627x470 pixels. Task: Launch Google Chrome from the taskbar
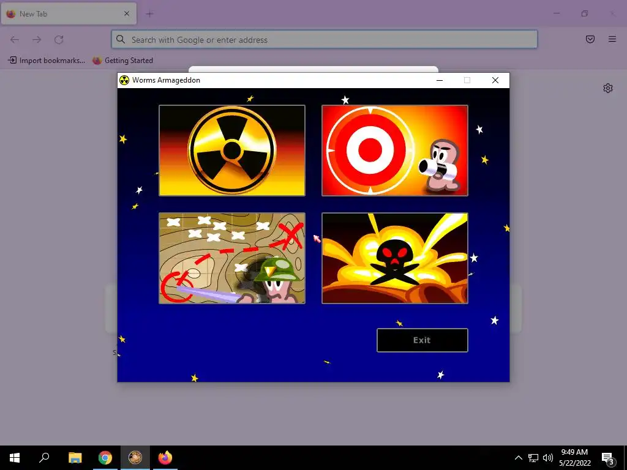[x=105, y=458]
